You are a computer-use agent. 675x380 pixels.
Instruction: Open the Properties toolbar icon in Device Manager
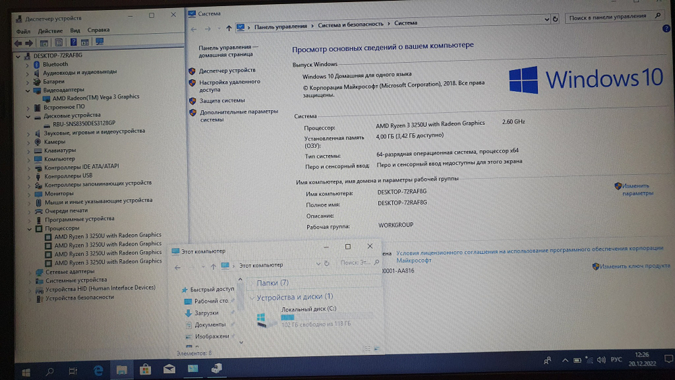[59, 43]
